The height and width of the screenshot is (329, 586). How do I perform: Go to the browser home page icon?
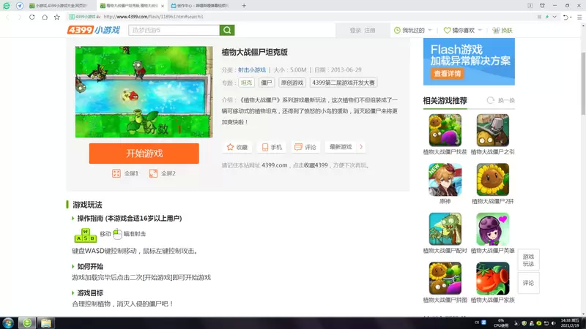click(45, 17)
